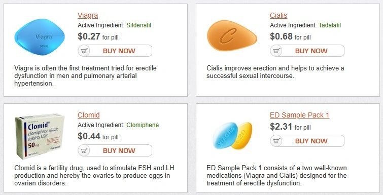The width and height of the screenshot is (383, 195).
Task: Open the Cialis product title link
Action: [278, 15]
